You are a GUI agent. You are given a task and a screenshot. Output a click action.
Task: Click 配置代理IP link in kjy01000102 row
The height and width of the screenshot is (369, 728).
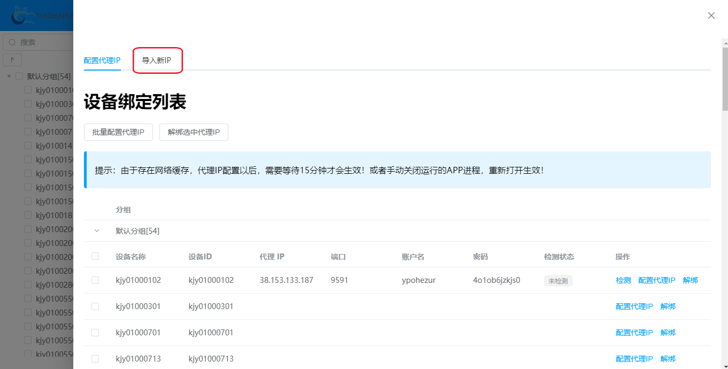click(657, 280)
